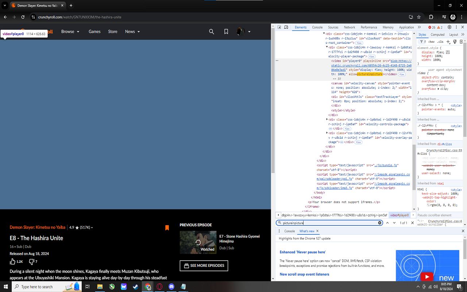Go to previous search match arrow
The width and height of the screenshot is (467, 292).
pyautogui.click(x=387, y=223)
